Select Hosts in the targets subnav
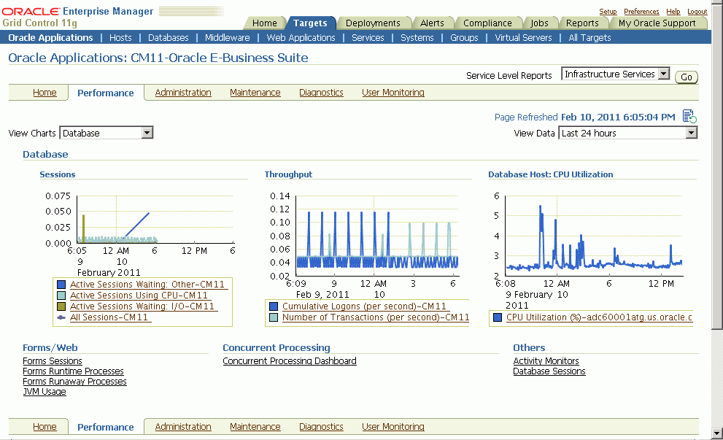Screen dimensions: 723x440 [x=120, y=38]
